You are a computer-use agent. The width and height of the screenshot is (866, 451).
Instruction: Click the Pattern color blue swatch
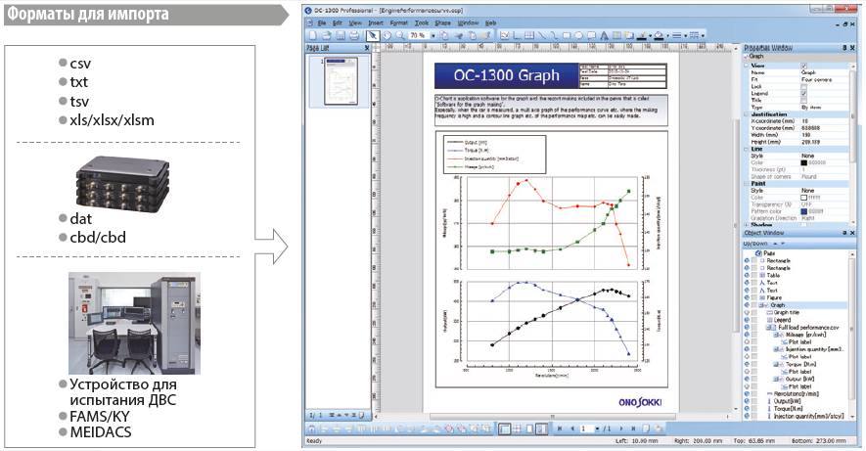tap(804, 211)
